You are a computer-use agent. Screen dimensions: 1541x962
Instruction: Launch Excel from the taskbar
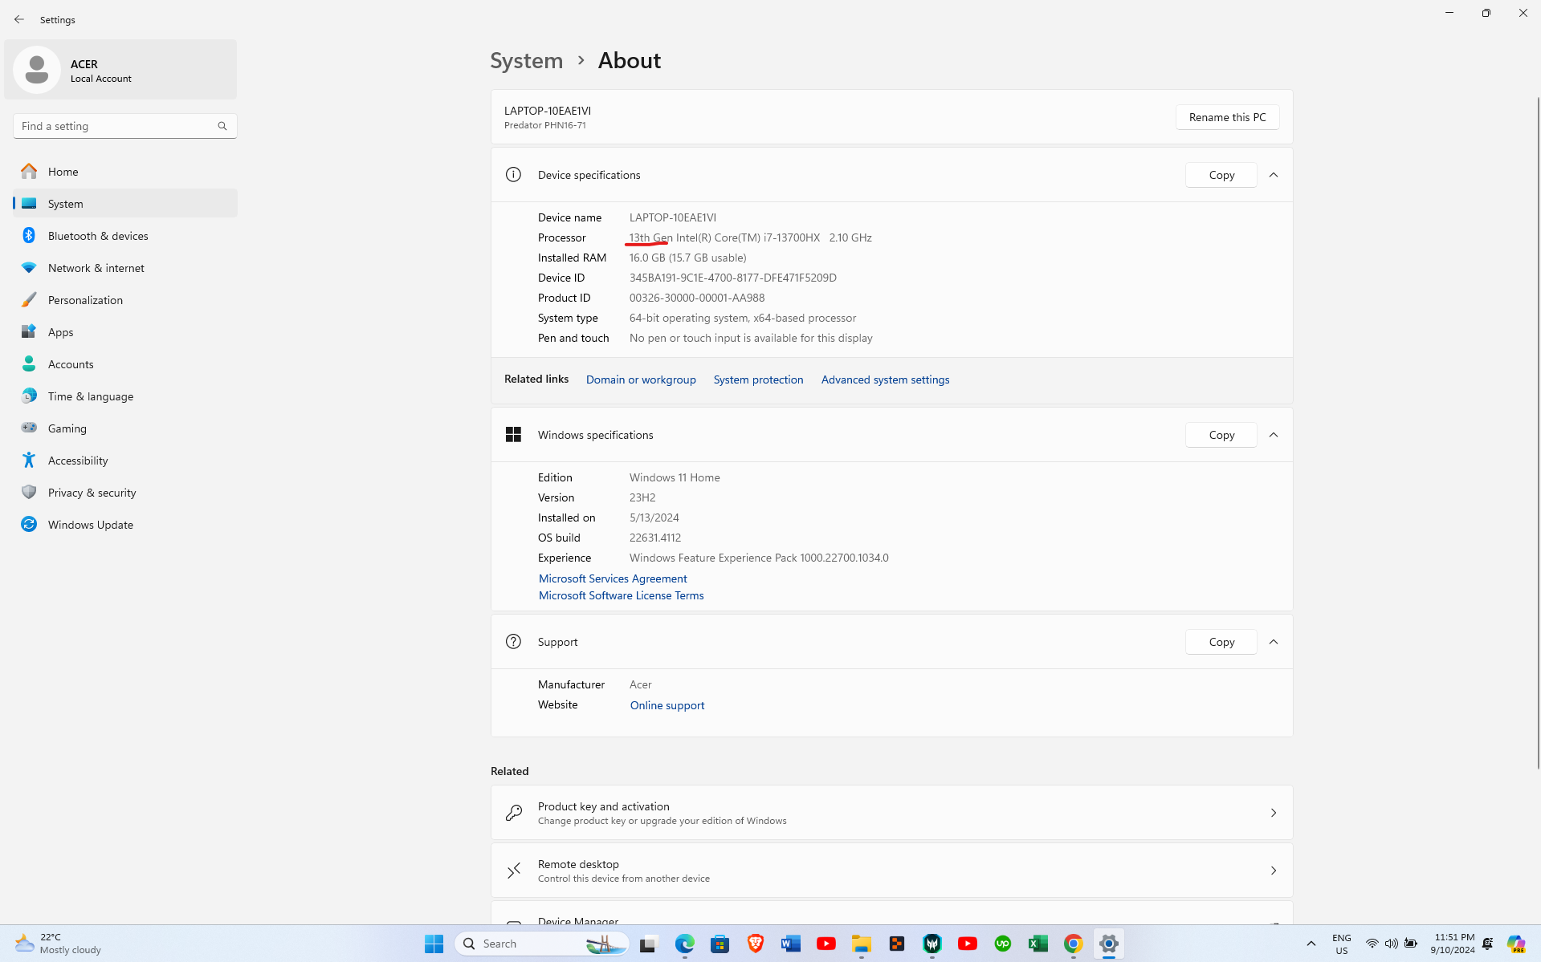tap(1038, 944)
